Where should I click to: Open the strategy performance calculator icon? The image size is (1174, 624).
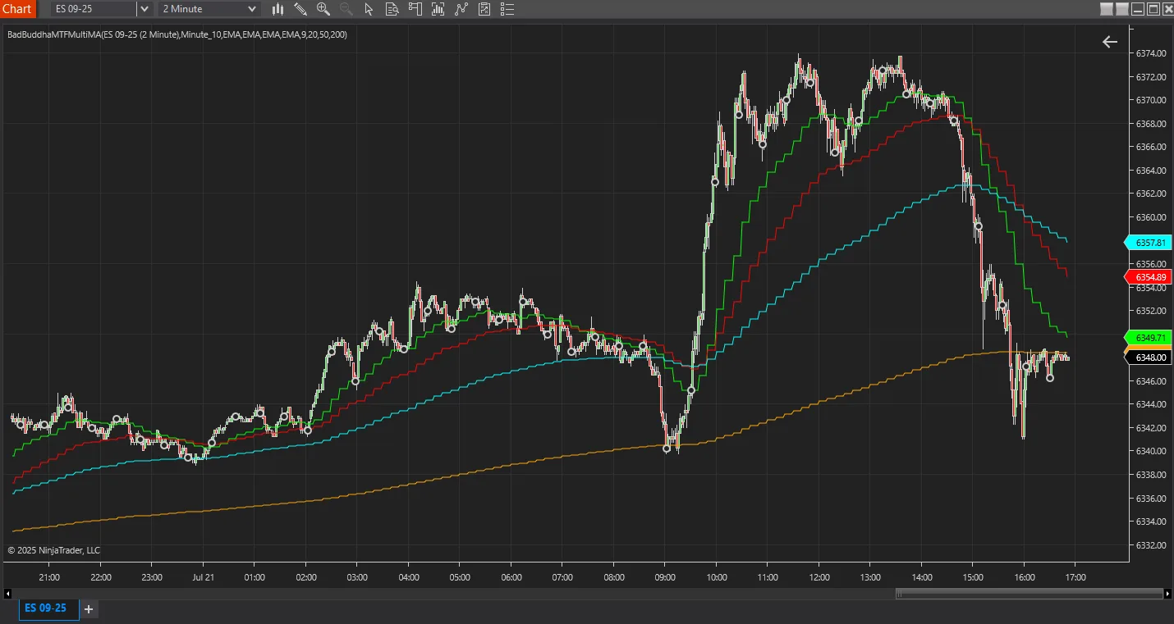point(484,9)
